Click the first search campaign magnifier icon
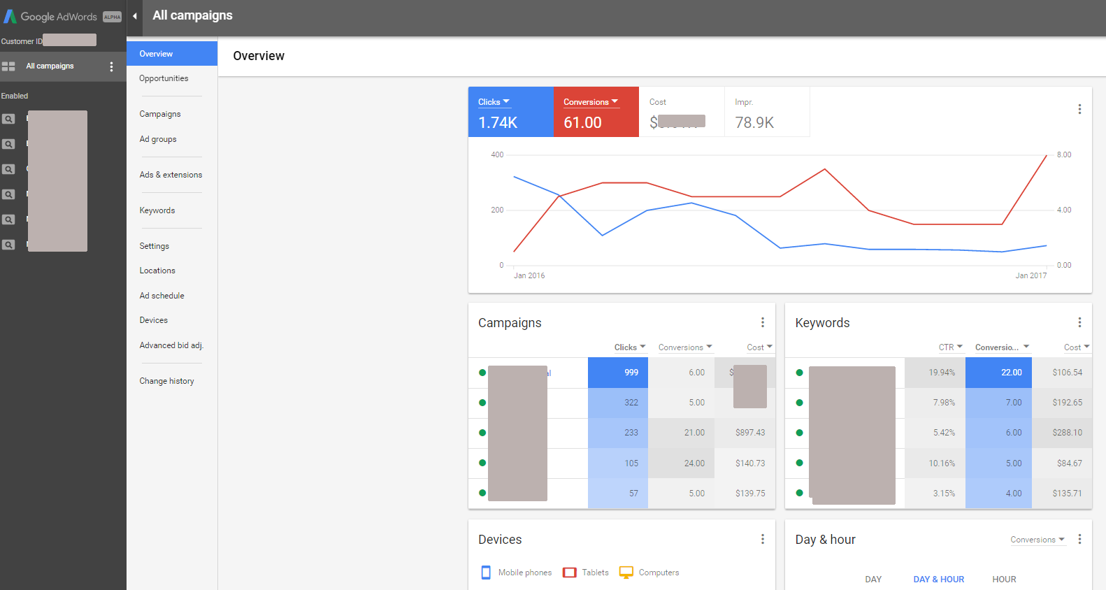The image size is (1106, 590). [8, 119]
